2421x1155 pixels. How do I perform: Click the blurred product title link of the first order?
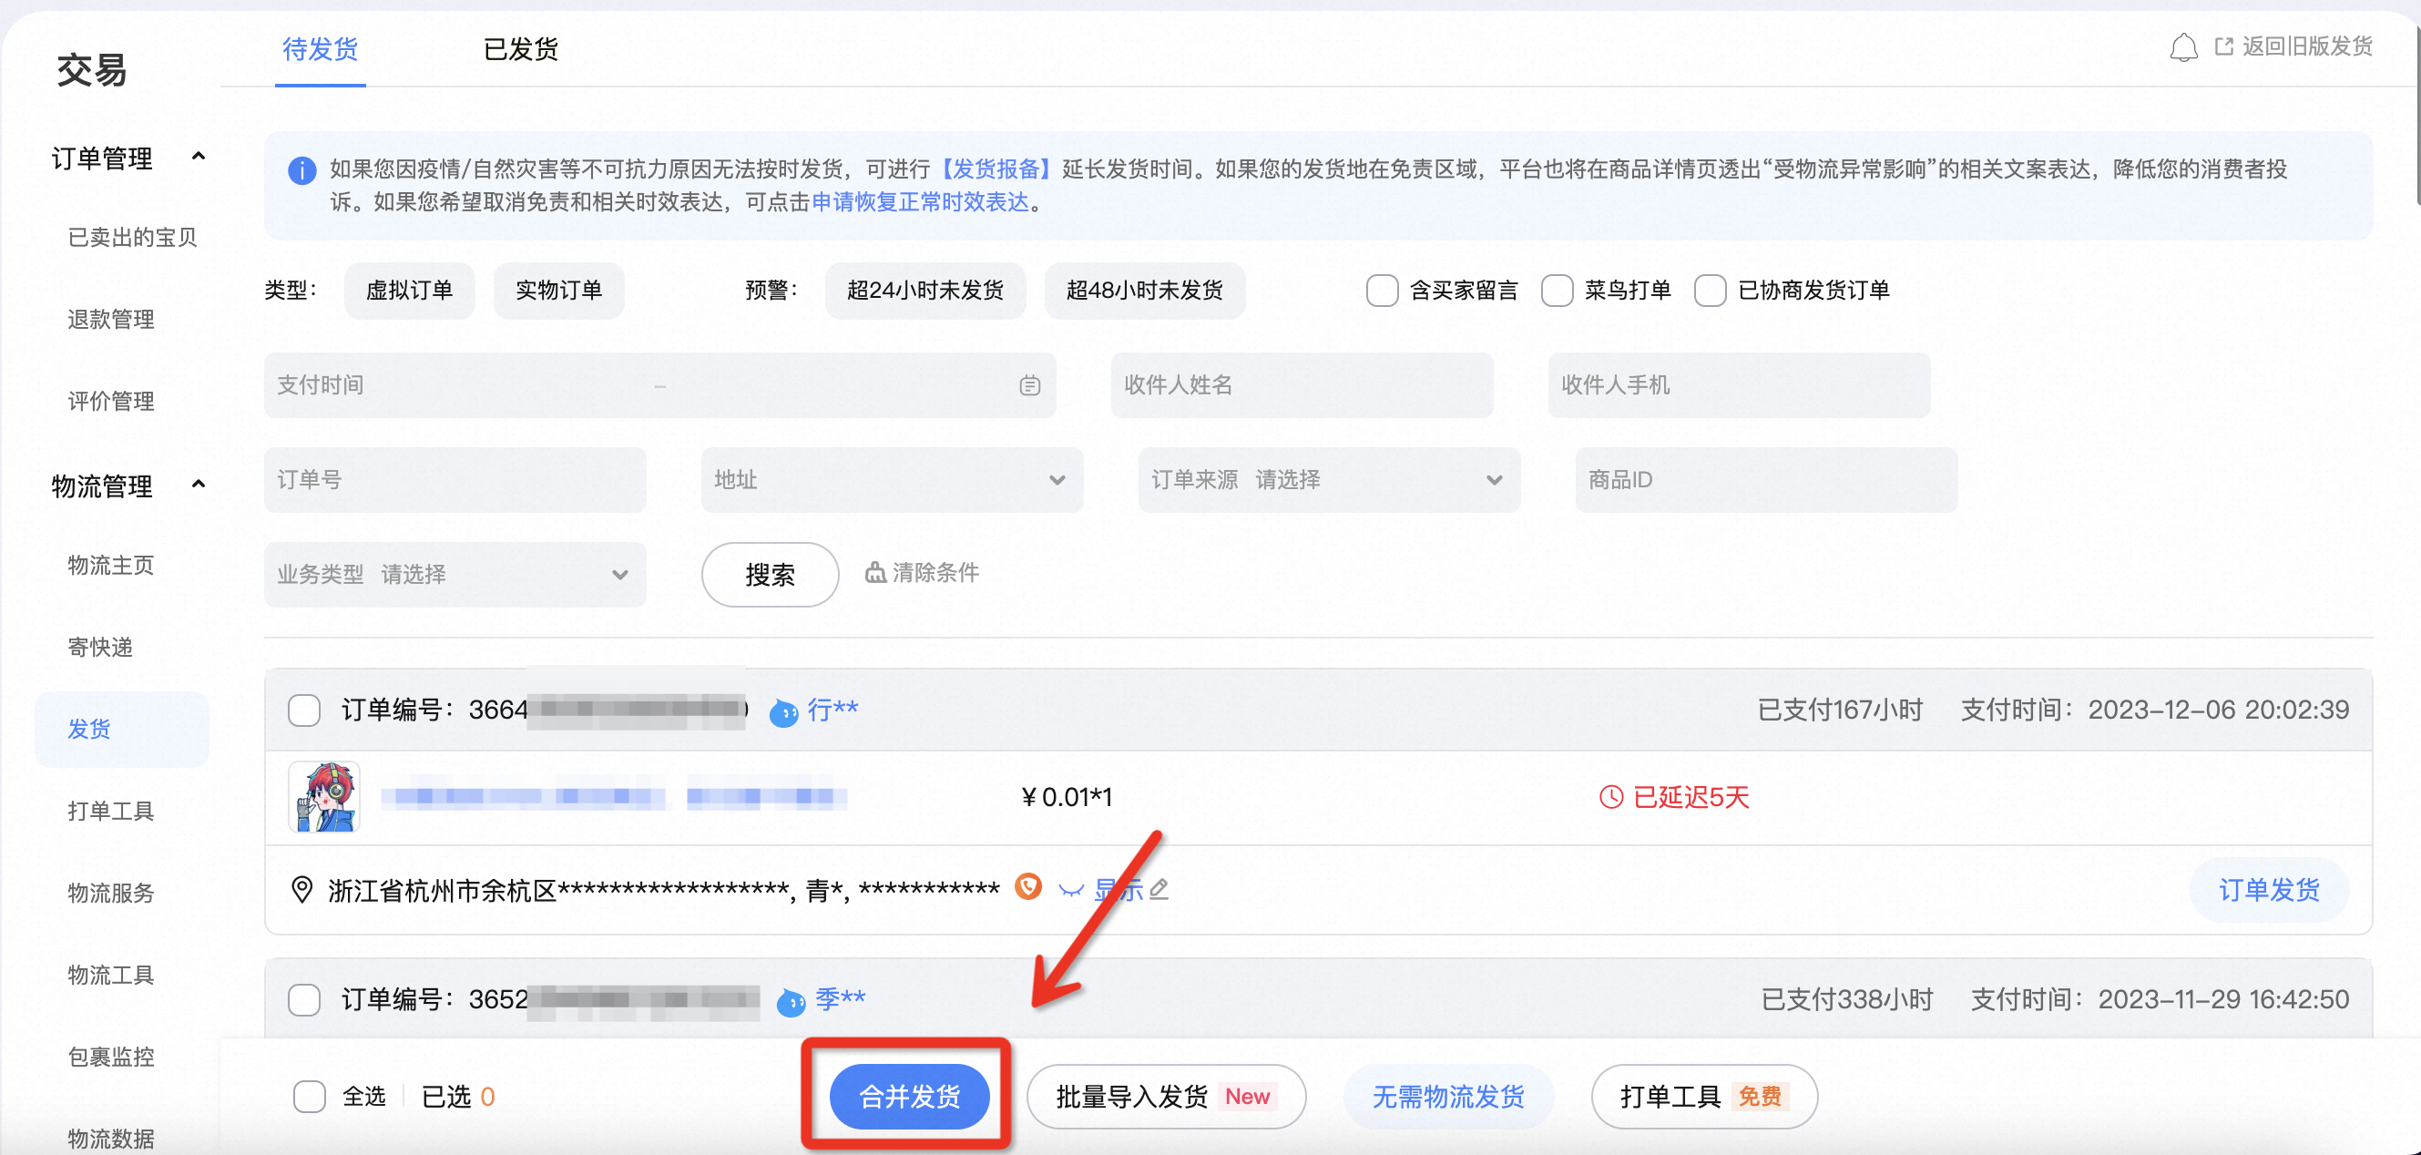[x=614, y=797]
